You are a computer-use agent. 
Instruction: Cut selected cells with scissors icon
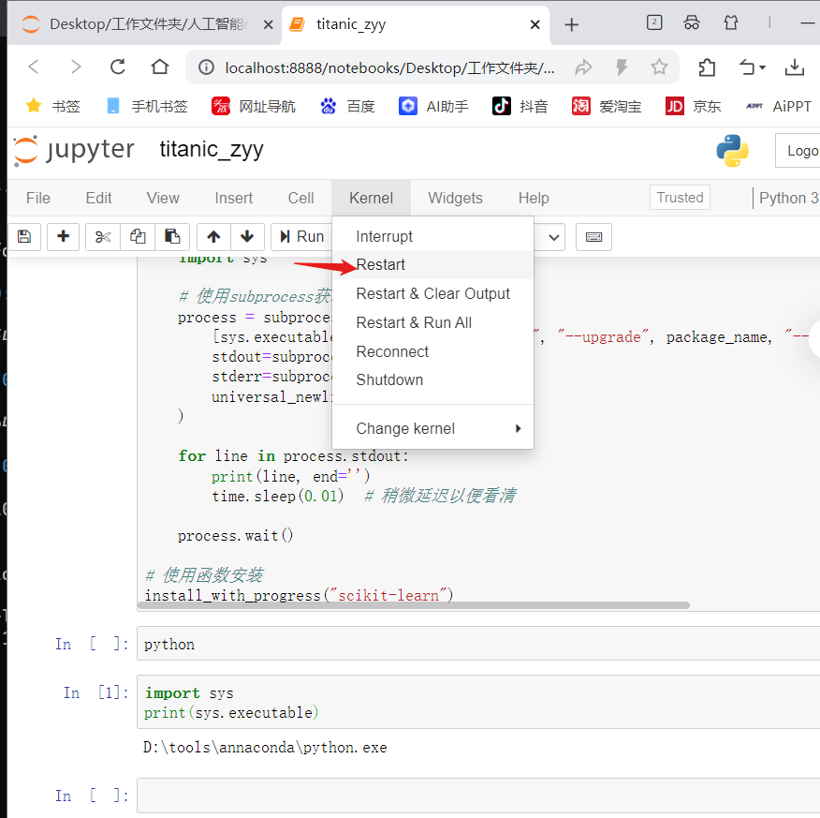point(103,237)
